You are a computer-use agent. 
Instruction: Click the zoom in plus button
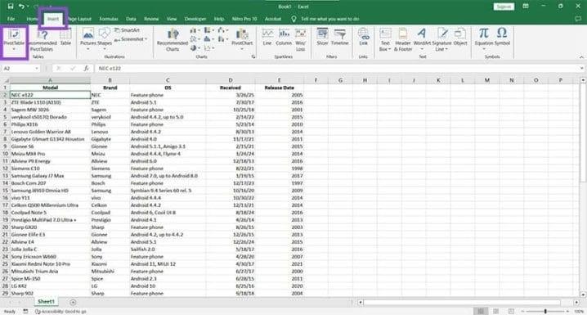567,311
